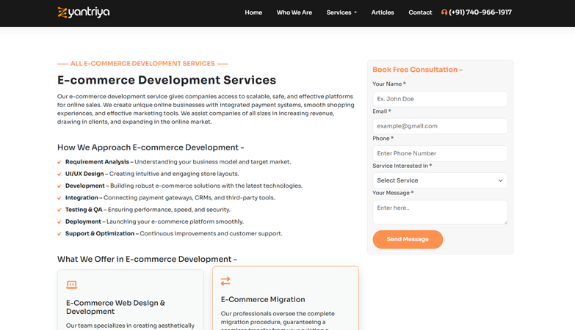
Task: Navigate to Articles
Action: pos(383,12)
